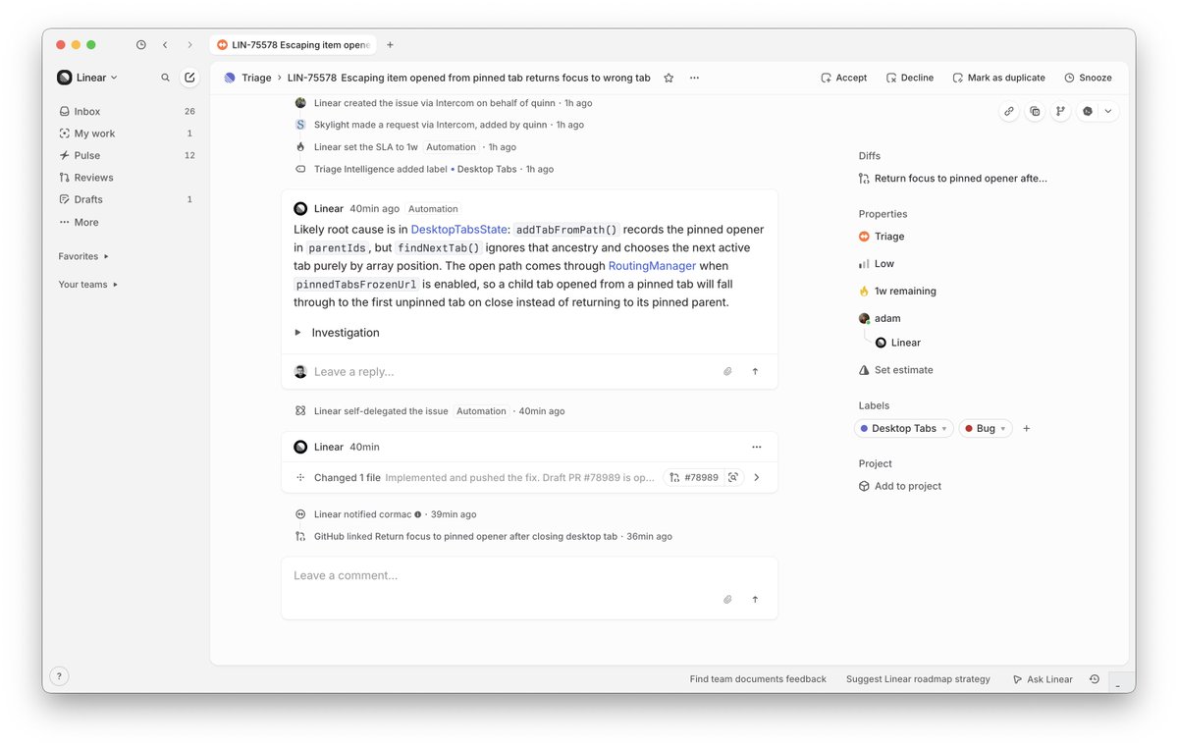Expand the Investigation section
This screenshot has width=1178, height=749.
coord(337,333)
